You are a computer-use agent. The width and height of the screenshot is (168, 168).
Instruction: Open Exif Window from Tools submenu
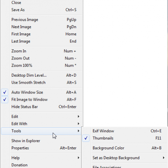125,131
